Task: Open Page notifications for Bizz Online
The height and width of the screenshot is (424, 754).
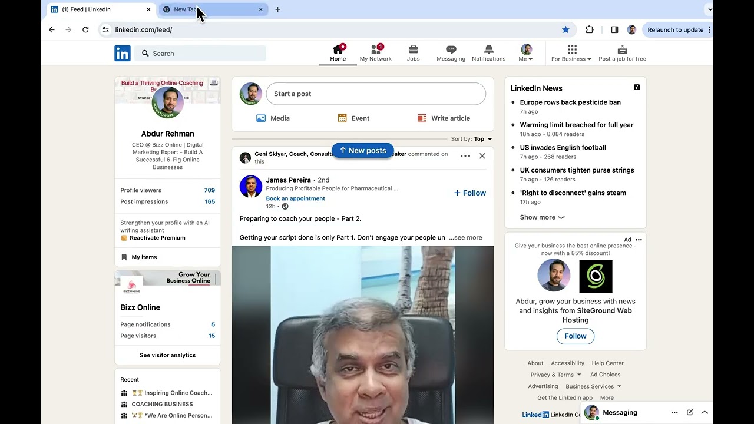Action: [x=168, y=324]
